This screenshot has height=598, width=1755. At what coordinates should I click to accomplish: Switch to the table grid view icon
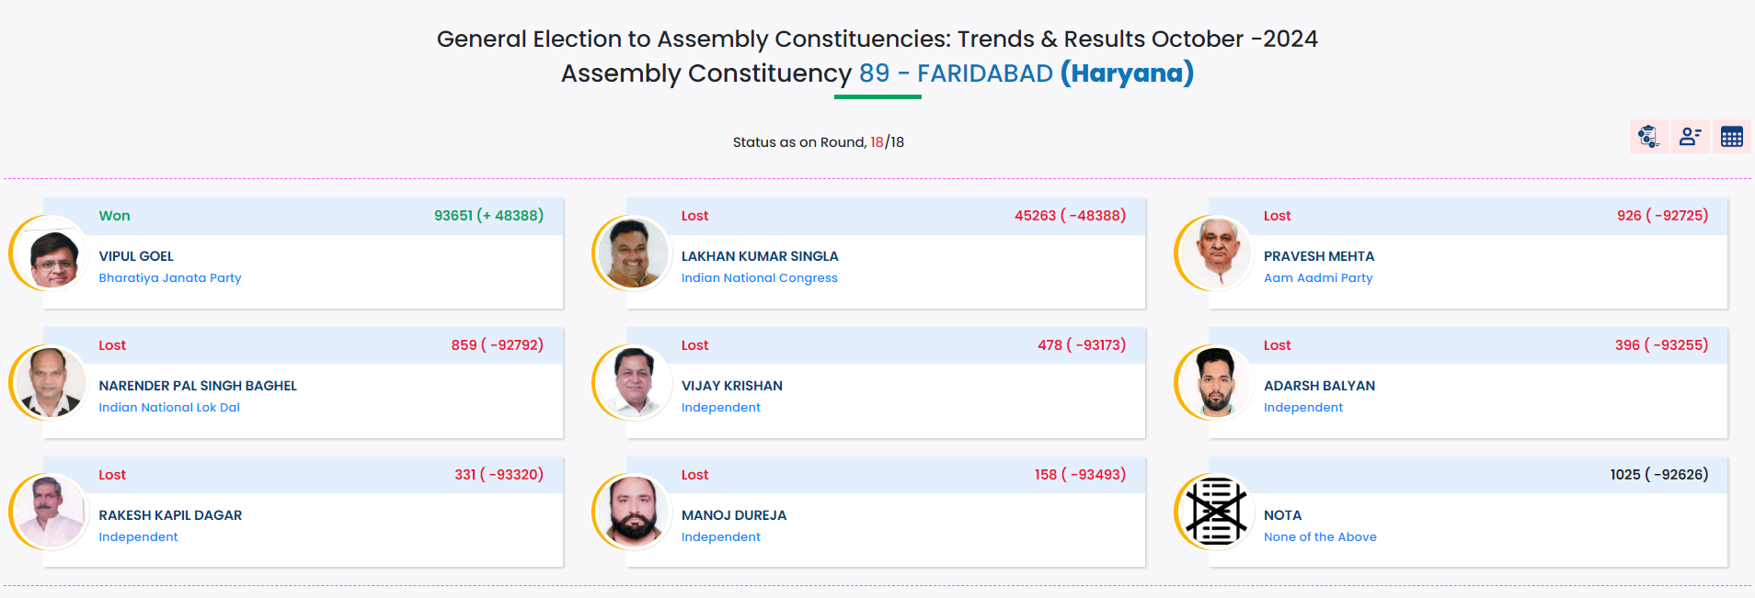pyautogui.click(x=1732, y=137)
